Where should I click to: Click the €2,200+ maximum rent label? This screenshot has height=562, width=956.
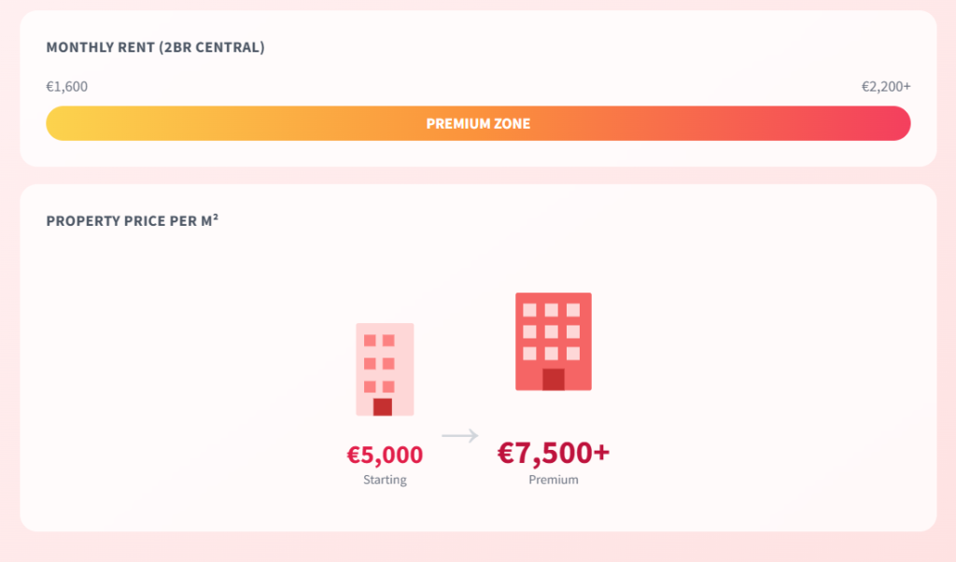[x=886, y=87]
